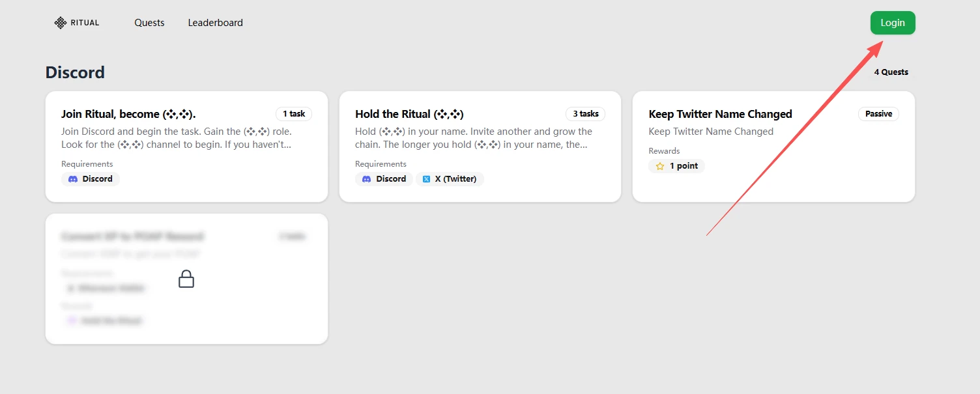
Task: Click the "1 task" badge
Action: tap(294, 114)
